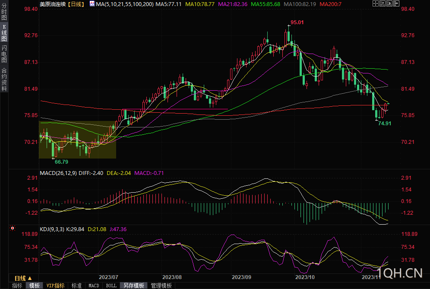Viewport: 430px width, 289px height.
Task: Click the 另存模板 button
Action: [x=133, y=286]
